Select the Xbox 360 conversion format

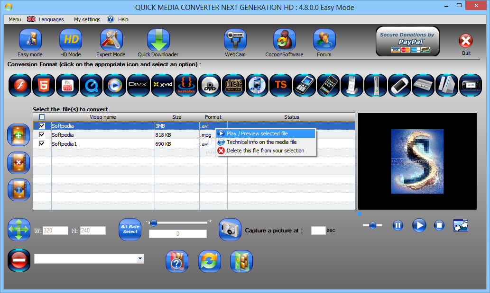[376, 85]
